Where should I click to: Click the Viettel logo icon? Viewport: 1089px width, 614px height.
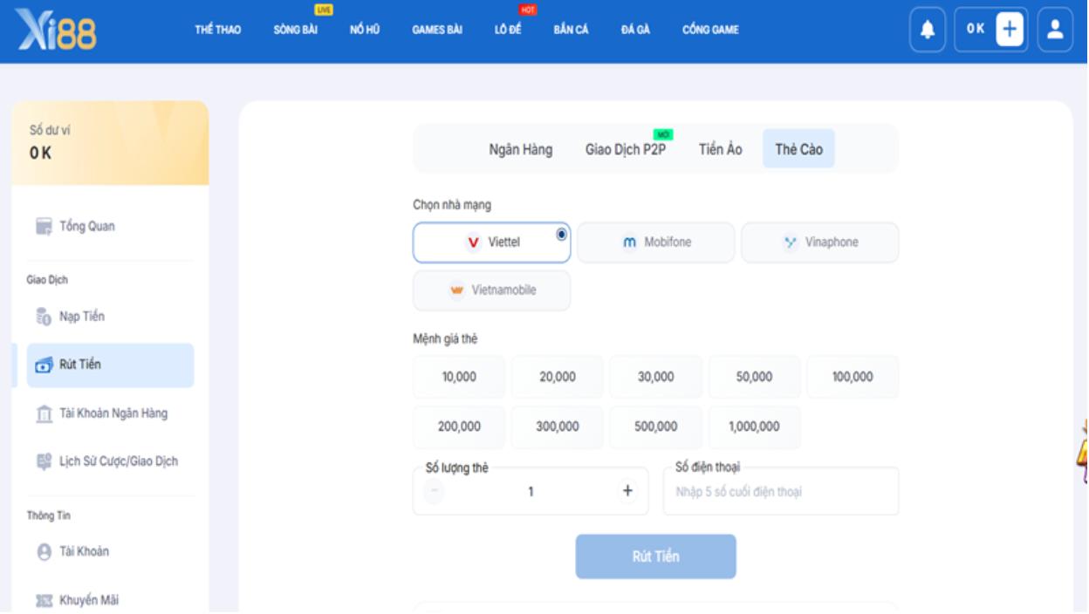click(474, 243)
